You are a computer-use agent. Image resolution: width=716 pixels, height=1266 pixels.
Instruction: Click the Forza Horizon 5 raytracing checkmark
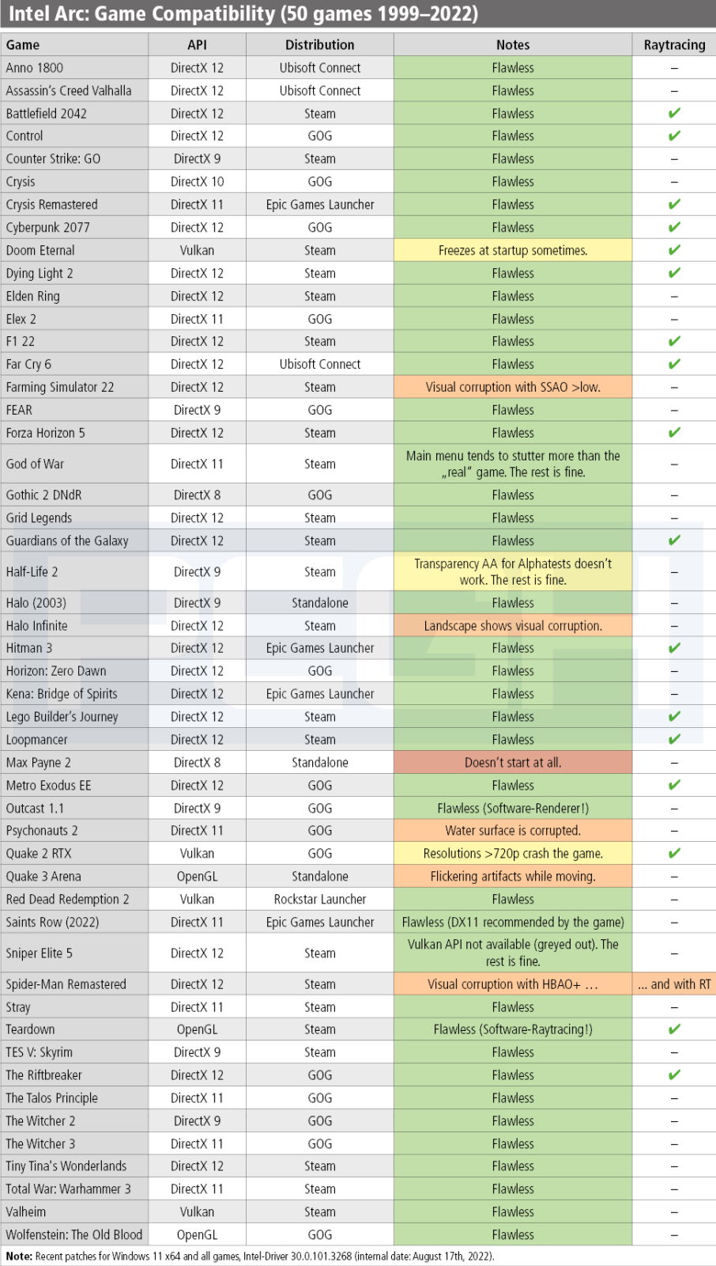coord(674,433)
